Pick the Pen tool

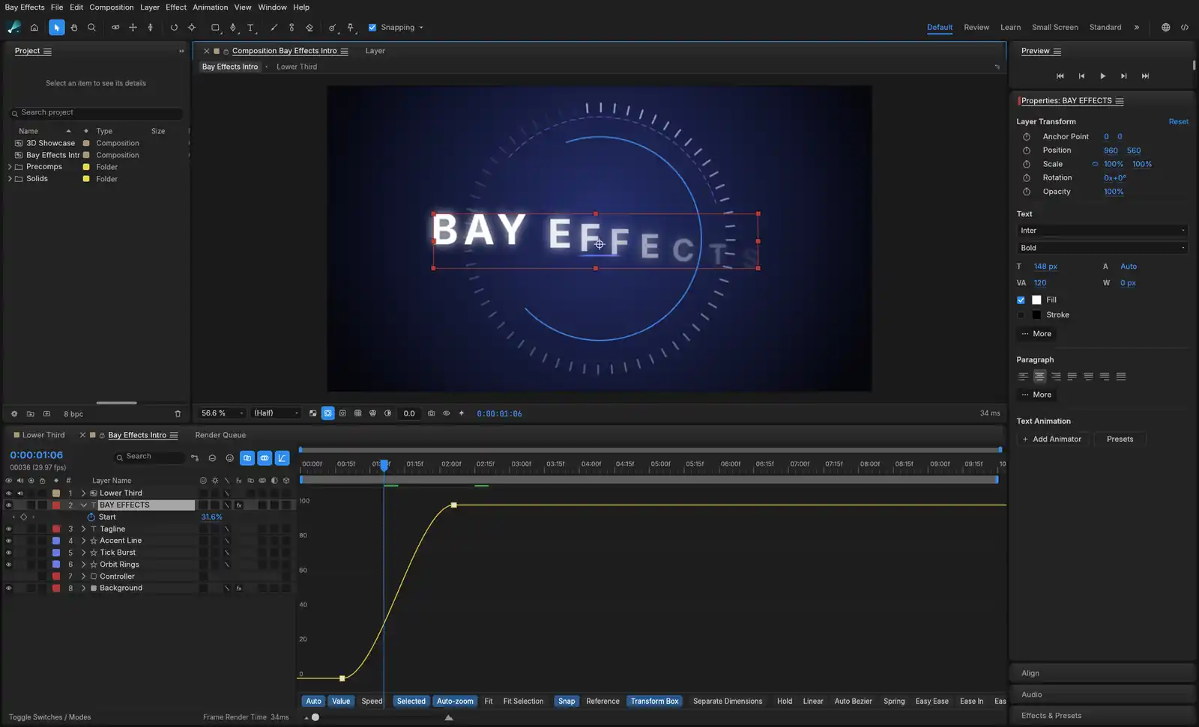pos(233,28)
